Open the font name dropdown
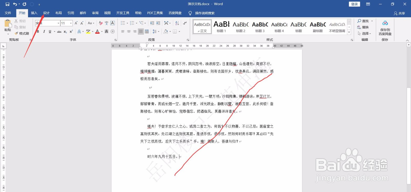The image size is (411, 192). pyautogui.click(x=58, y=23)
